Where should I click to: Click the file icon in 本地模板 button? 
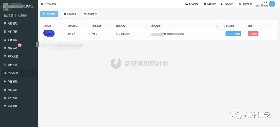44,14
